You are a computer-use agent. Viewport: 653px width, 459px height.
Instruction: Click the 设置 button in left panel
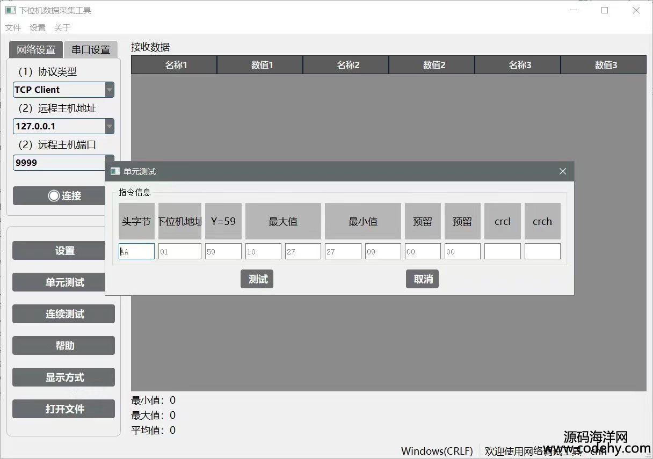(x=59, y=251)
